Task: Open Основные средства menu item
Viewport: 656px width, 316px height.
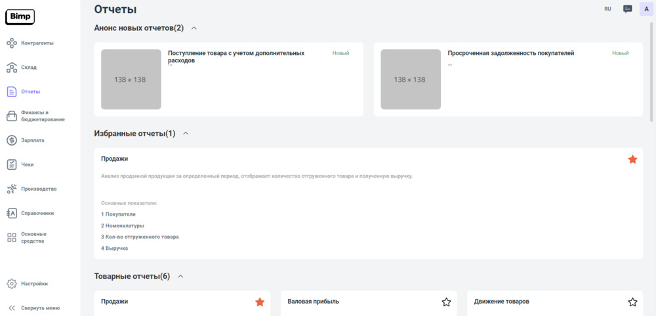Action: (x=33, y=237)
